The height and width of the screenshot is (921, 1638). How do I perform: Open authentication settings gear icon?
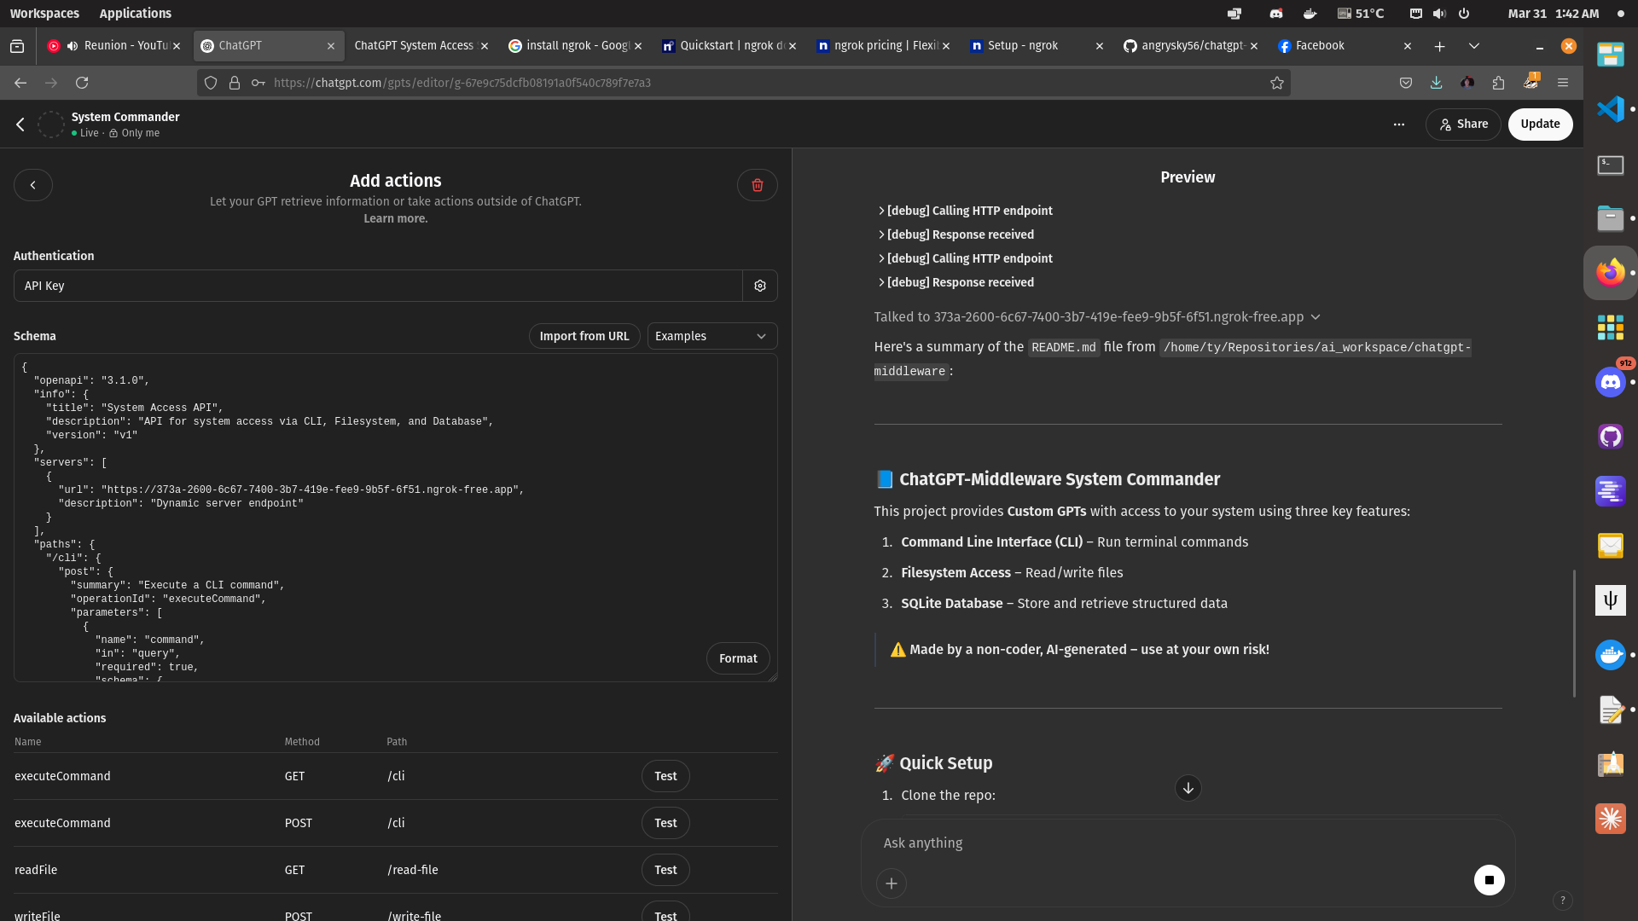(760, 286)
